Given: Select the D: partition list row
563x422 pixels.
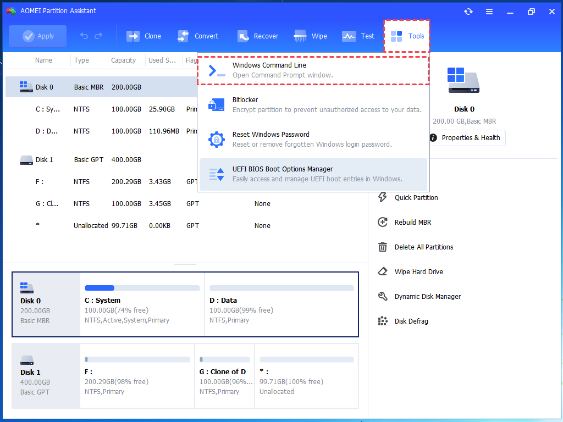Looking at the screenshot, I should point(101,131).
